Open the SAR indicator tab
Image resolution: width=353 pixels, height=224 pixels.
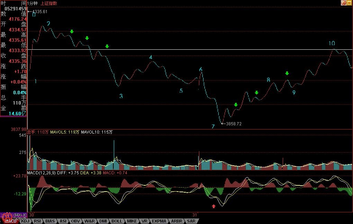(191, 221)
